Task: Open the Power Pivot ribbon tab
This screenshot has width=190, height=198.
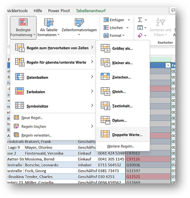Action: click(59, 11)
